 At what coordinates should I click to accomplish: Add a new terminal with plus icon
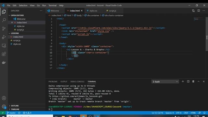click(x=183, y=82)
